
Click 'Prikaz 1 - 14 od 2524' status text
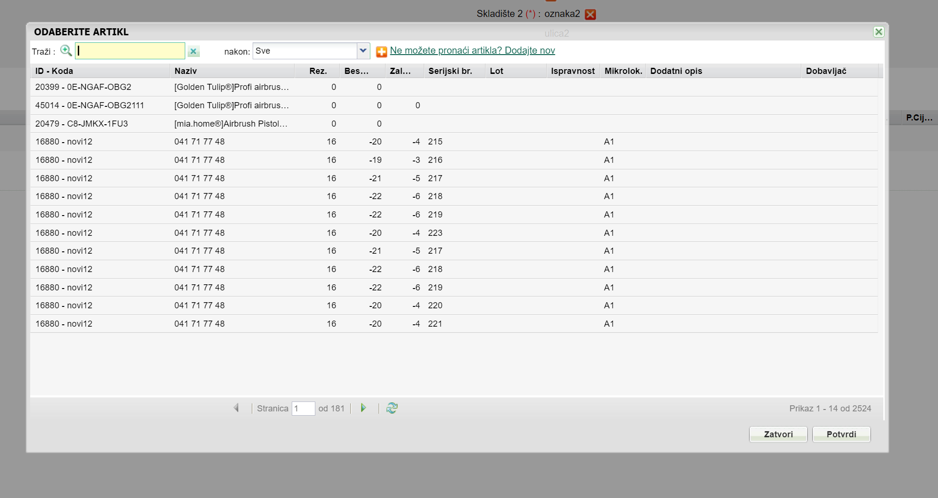830,409
